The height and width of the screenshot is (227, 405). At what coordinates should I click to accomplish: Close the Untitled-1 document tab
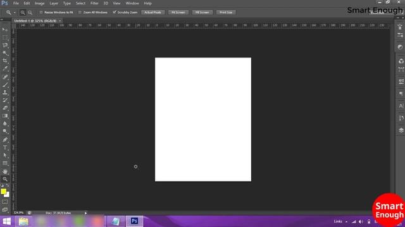click(60, 21)
